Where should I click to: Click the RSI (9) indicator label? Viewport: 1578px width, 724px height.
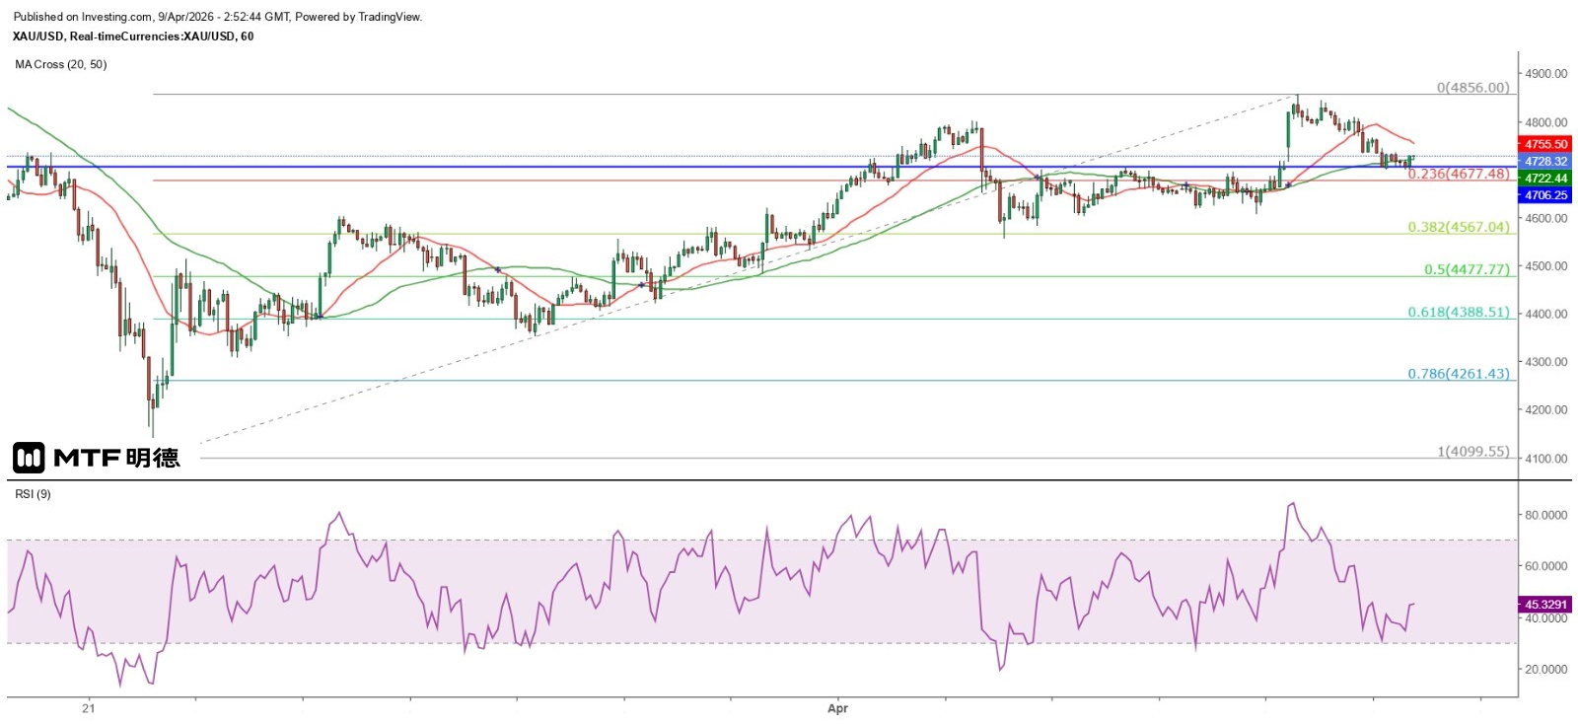33,494
